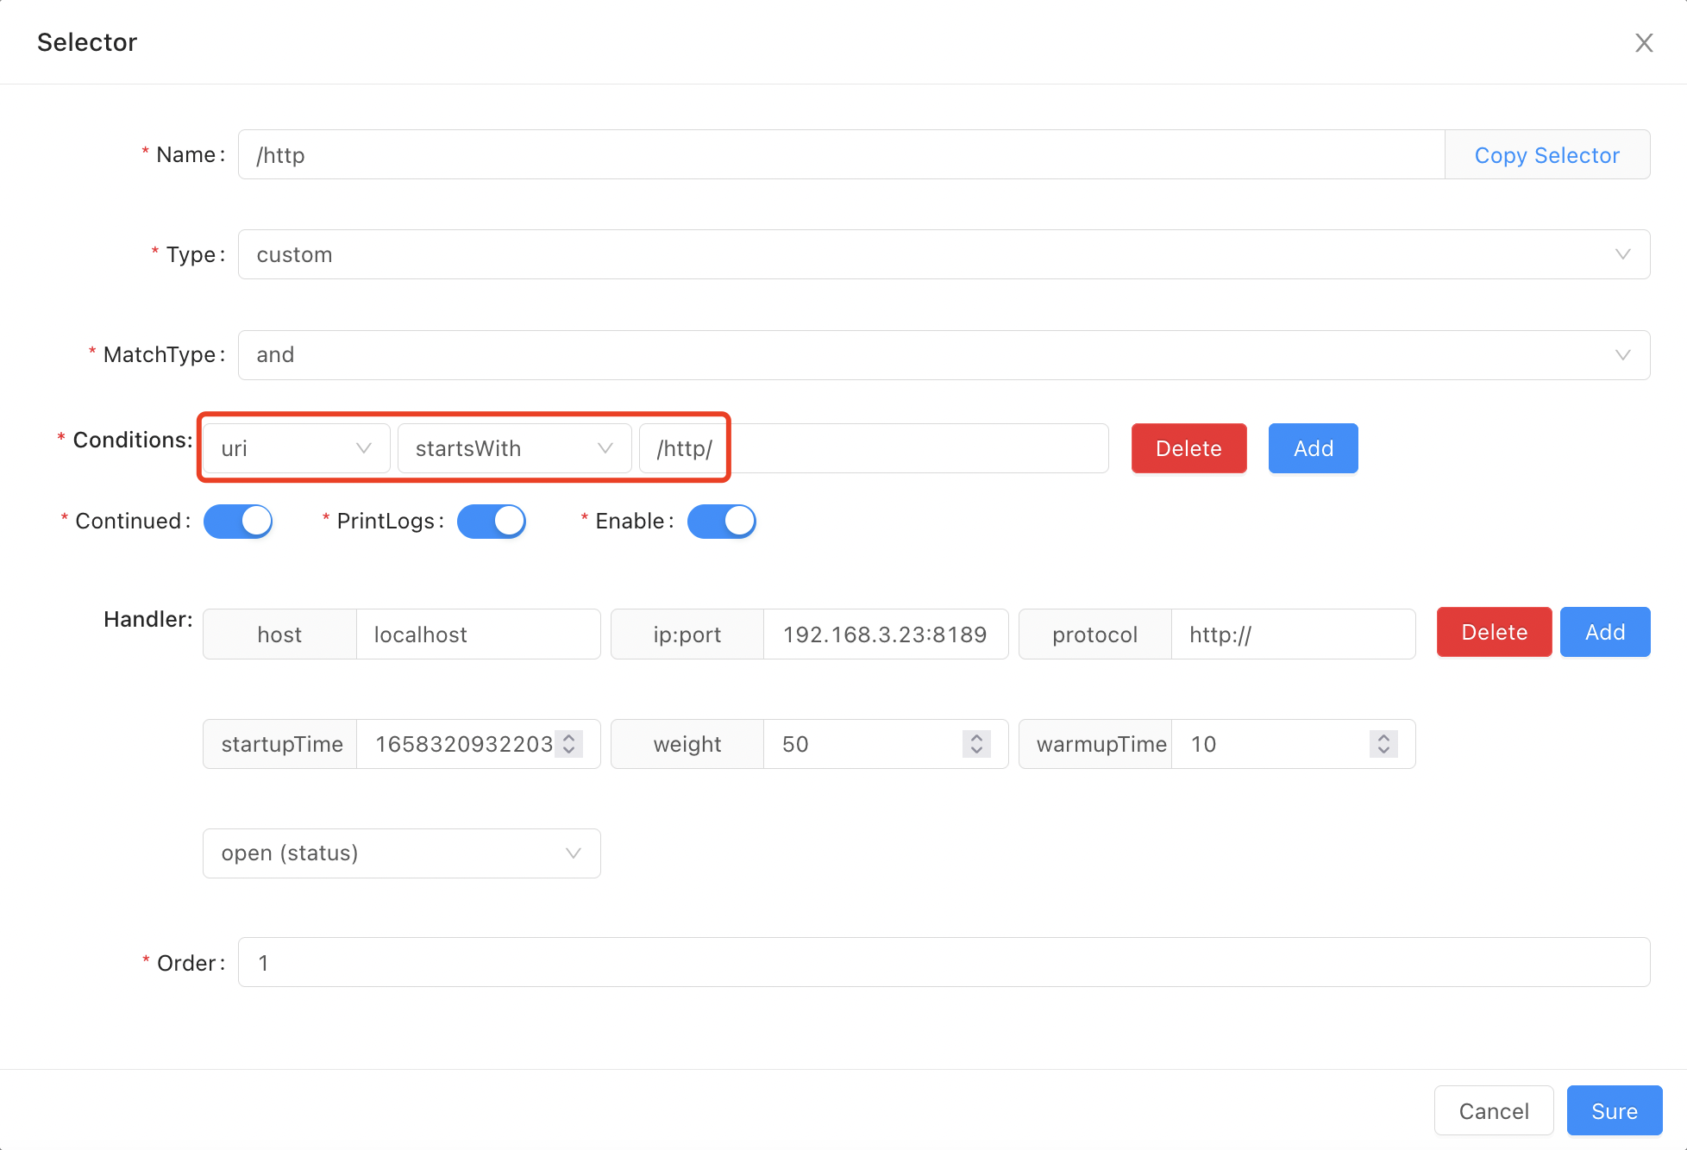Add another handler entry
1687x1150 pixels.
[1604, 632]
